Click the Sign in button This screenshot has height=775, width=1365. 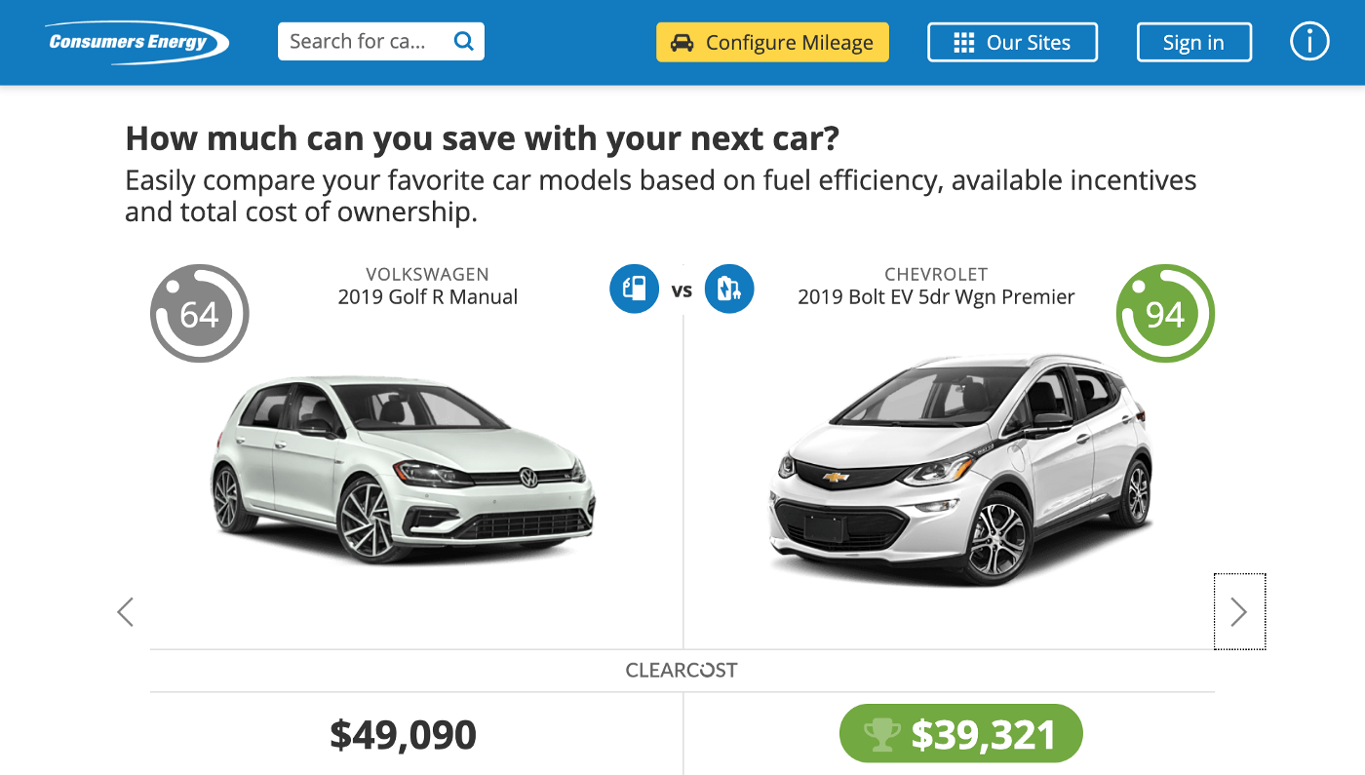click(1193, 43)
